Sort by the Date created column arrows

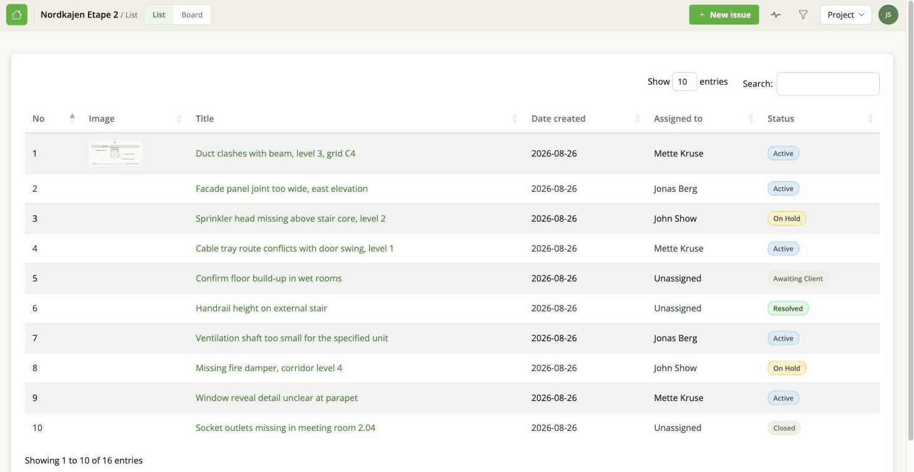pos(638,118)
